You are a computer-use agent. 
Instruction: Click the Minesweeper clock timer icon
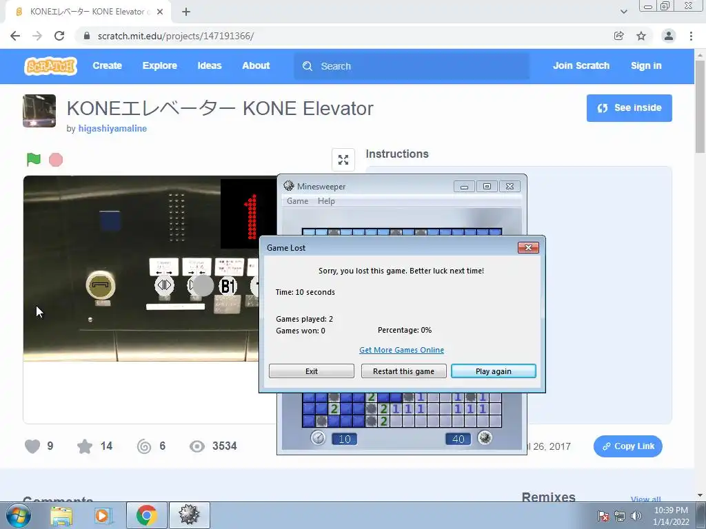(318, 437)
